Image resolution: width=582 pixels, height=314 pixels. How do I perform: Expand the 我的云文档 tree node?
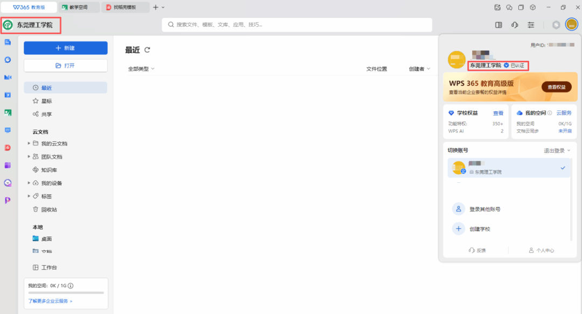(29, 144)
